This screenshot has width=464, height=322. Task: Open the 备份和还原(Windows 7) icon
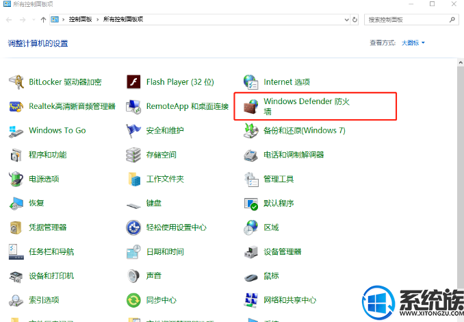[251, 131]
